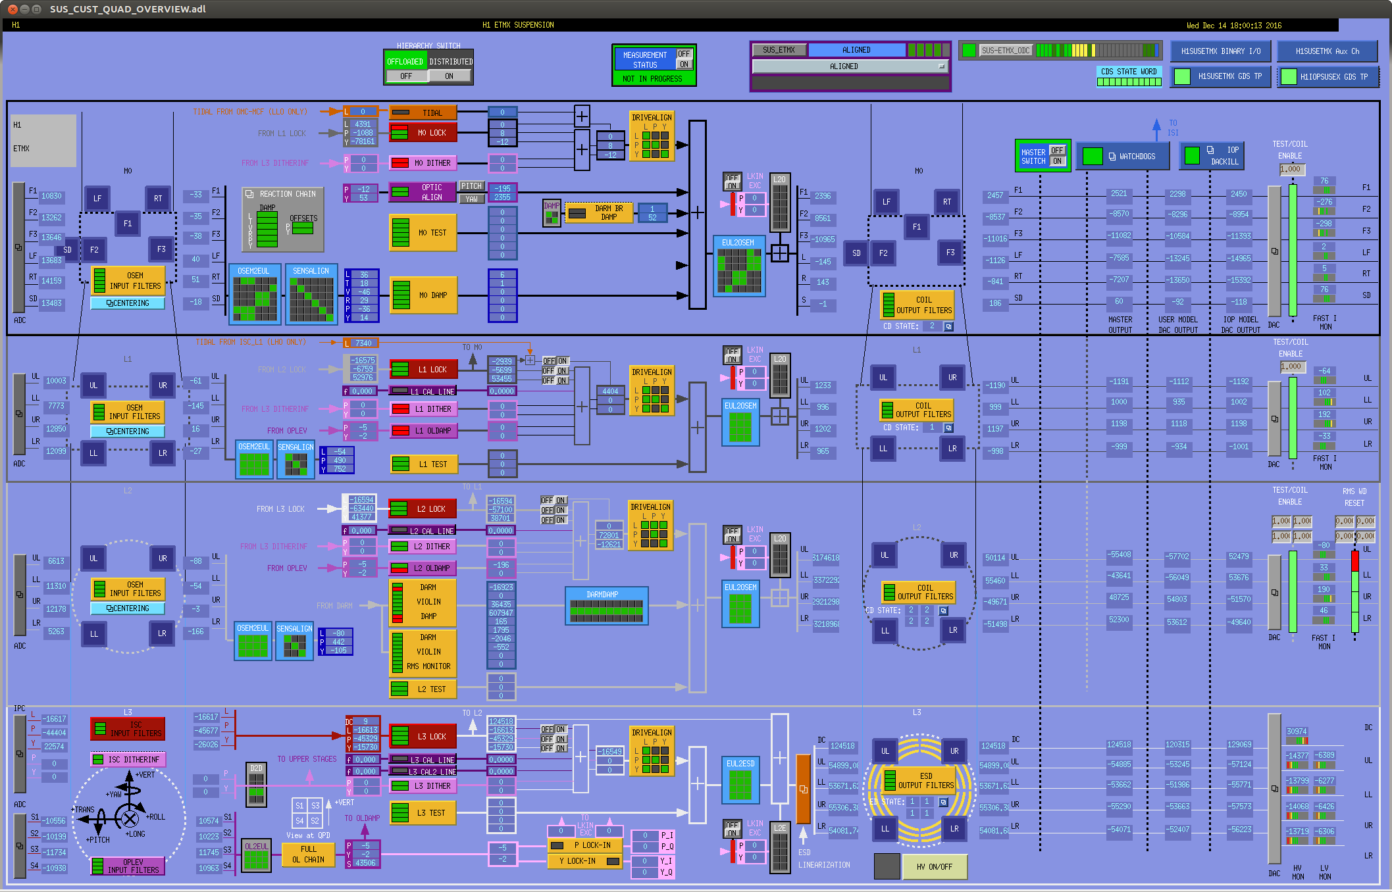Open the L1 LOCK filter module

click(x=424, y=370)
